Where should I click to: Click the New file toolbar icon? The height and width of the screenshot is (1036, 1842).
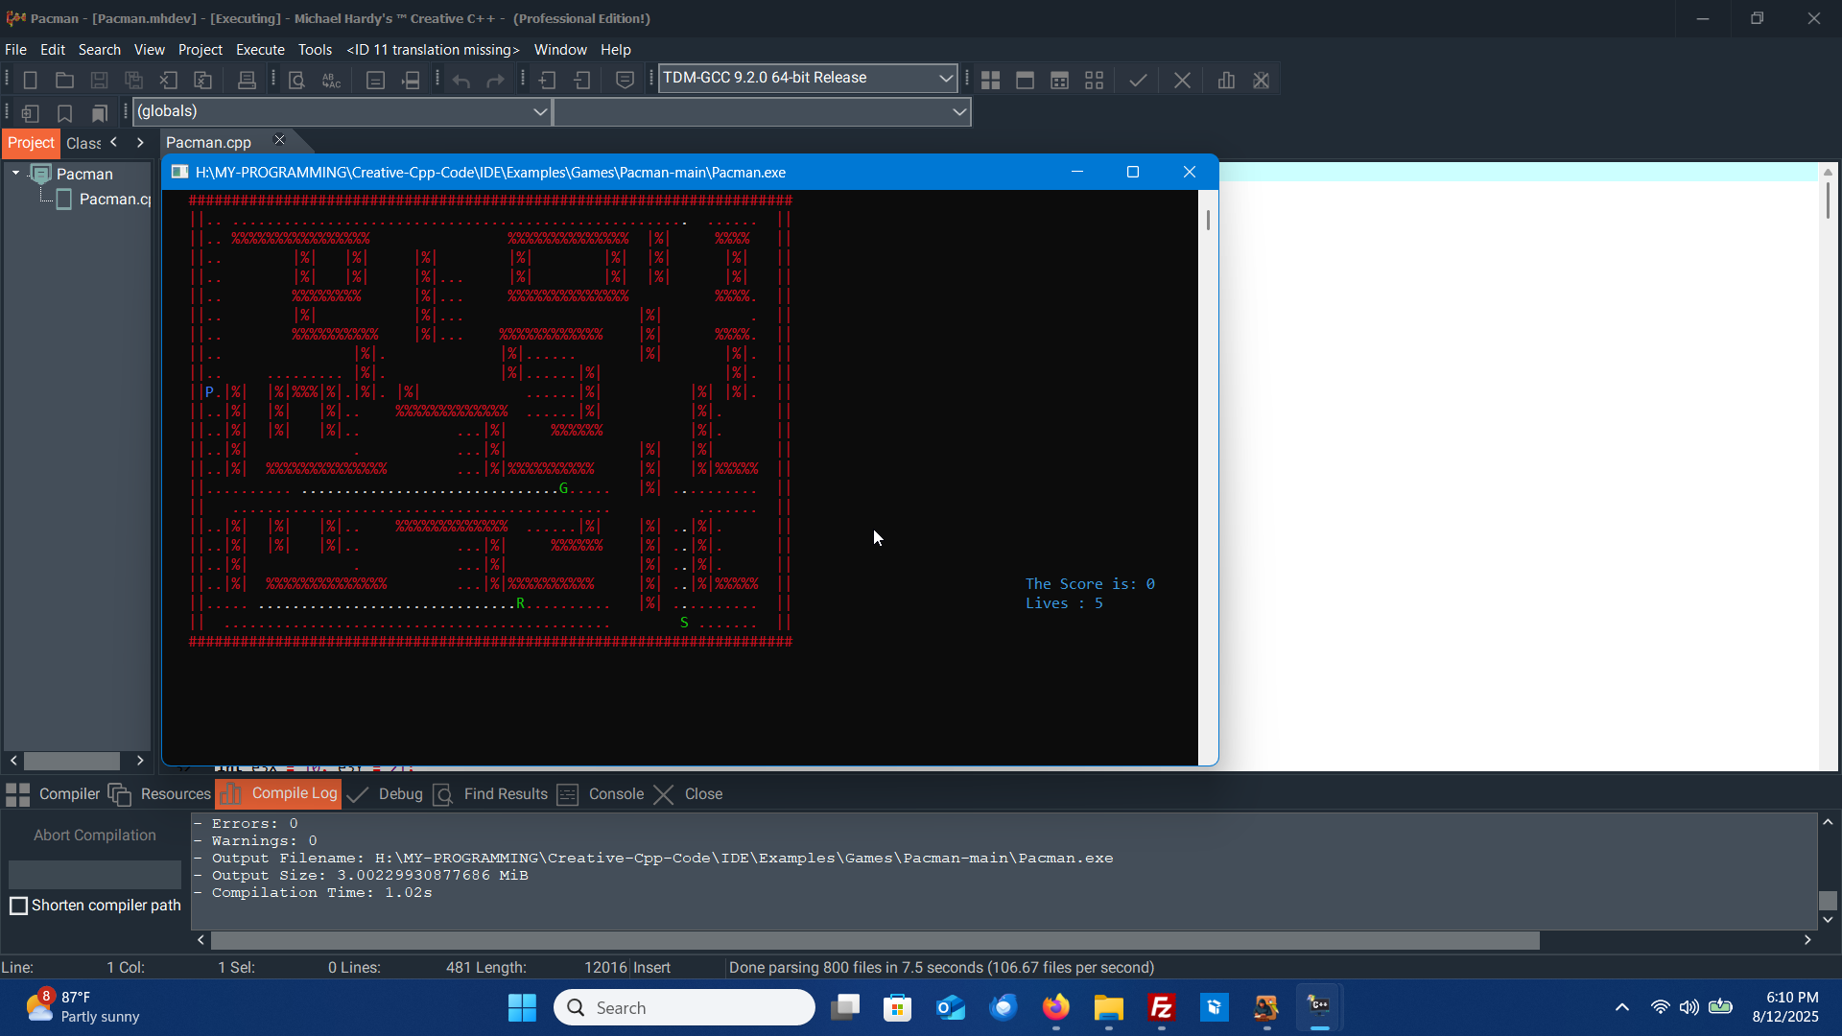30,81
